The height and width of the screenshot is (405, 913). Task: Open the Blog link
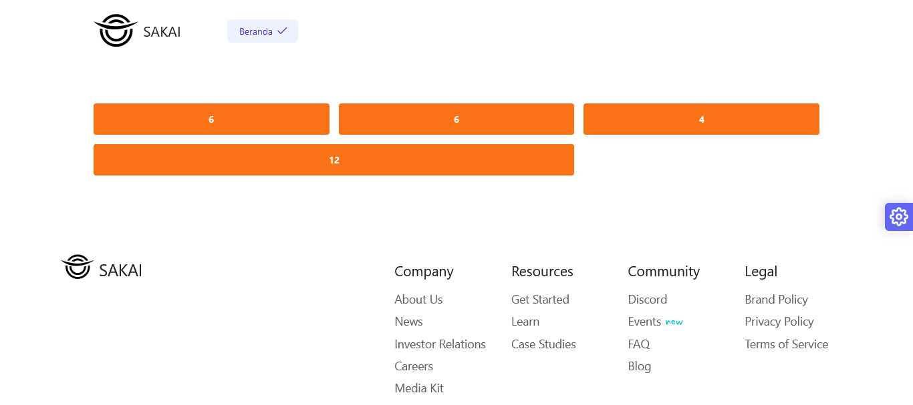[640, 366]
